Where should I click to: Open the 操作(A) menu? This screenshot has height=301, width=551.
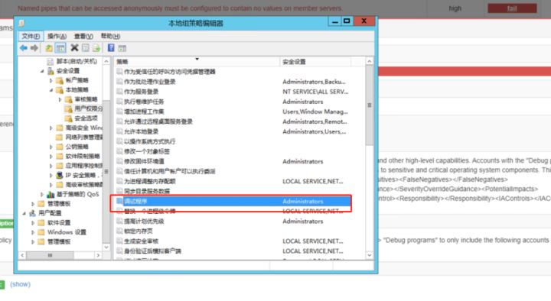click(x=57, y=36)
